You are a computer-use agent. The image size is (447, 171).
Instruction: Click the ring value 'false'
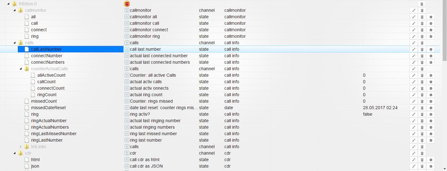[x=368, y=114]
